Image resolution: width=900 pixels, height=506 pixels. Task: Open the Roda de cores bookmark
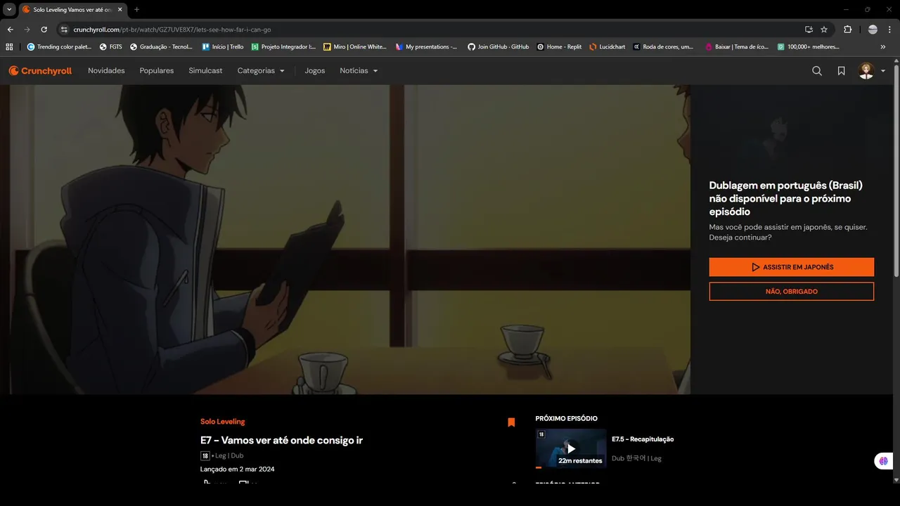(664, 47)
